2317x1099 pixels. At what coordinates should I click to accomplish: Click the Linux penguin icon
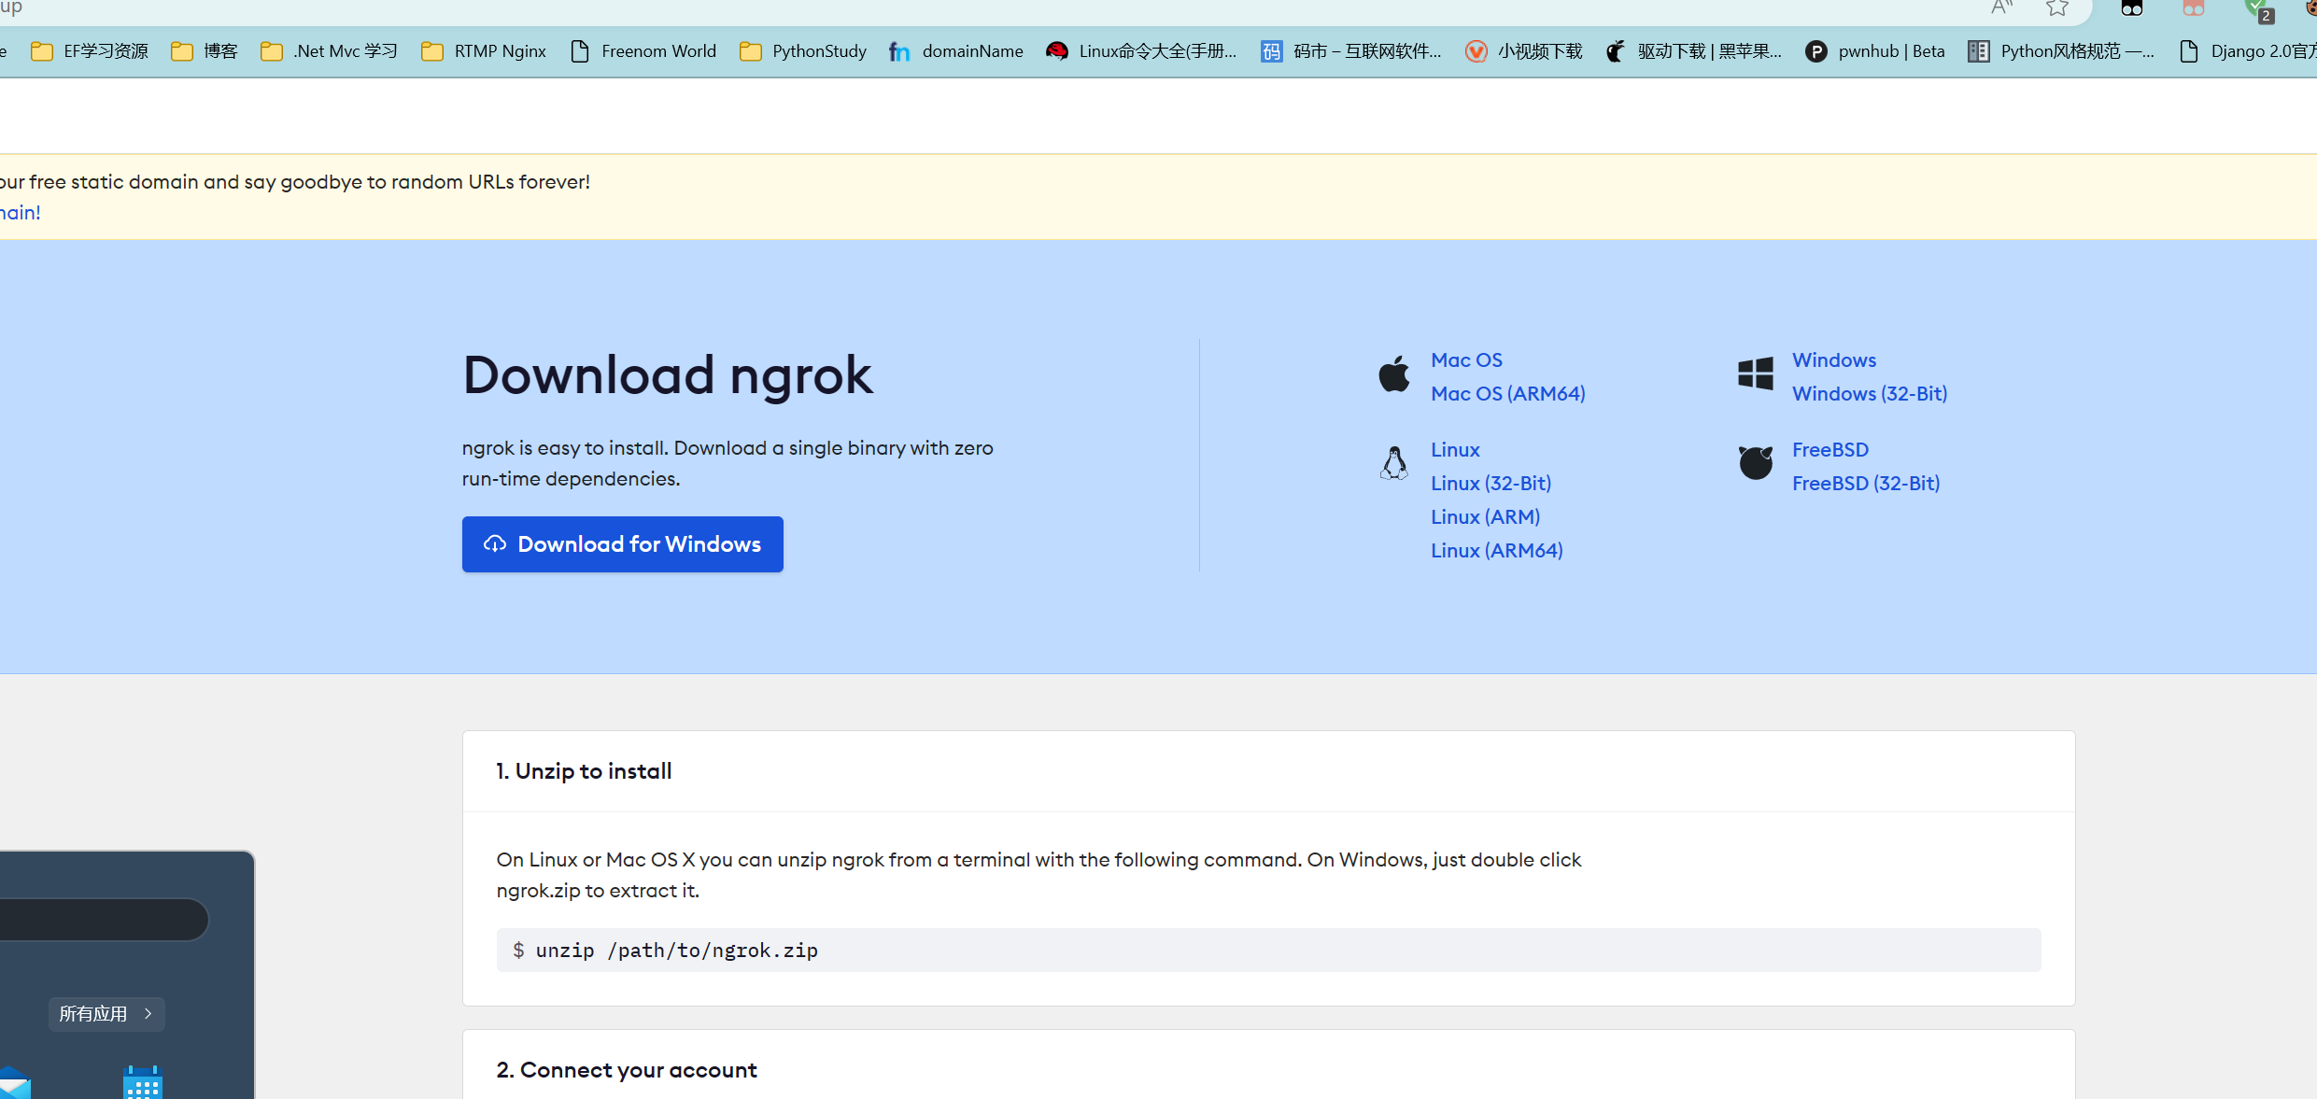pos(1394,463)
